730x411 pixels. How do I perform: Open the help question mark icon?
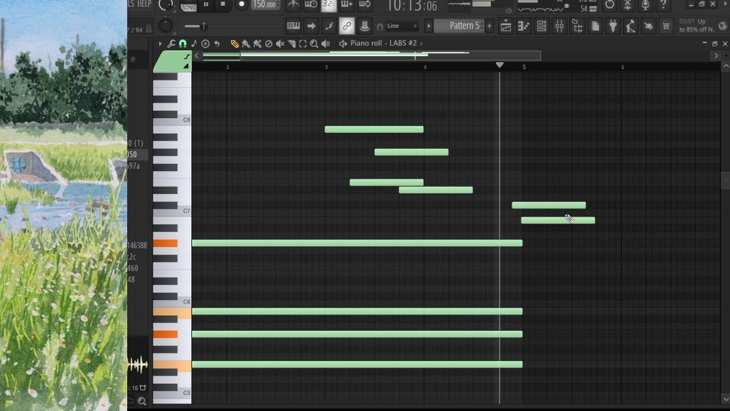663,5
